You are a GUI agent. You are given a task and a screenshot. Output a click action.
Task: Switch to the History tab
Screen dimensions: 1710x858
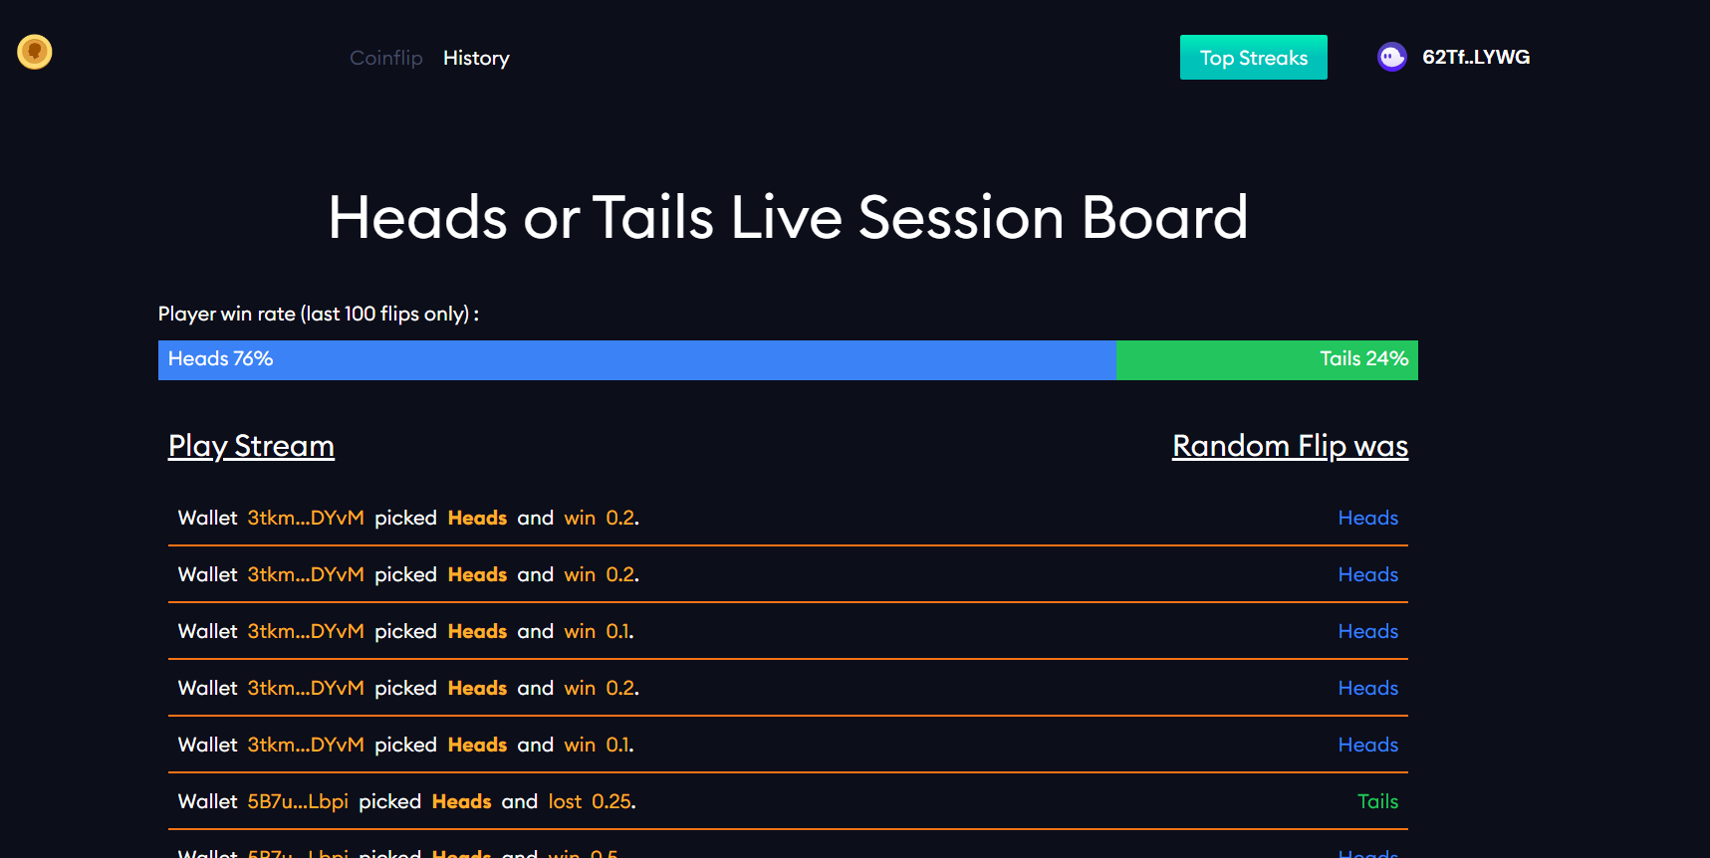(x=476, y=58)
